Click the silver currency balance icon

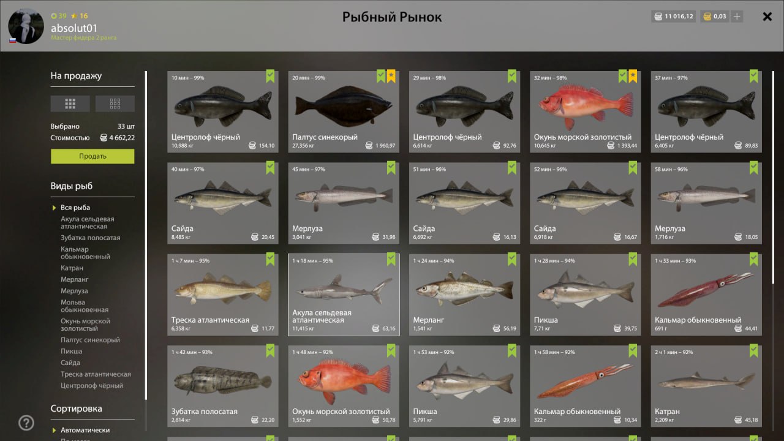(658, 17)
